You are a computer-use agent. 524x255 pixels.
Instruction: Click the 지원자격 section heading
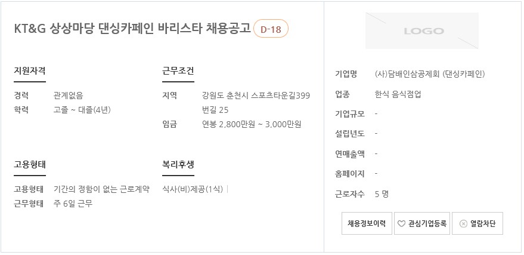(x=30, y=71)
